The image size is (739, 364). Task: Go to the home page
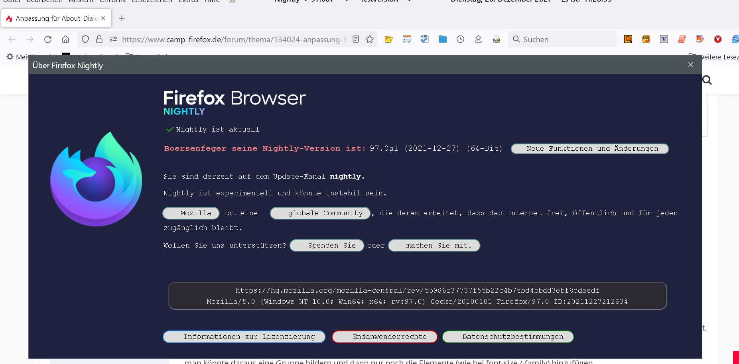(65, 39)
